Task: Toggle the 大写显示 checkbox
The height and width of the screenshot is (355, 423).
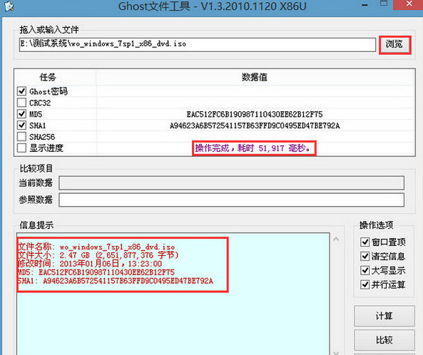Action: tap(365, 270)
